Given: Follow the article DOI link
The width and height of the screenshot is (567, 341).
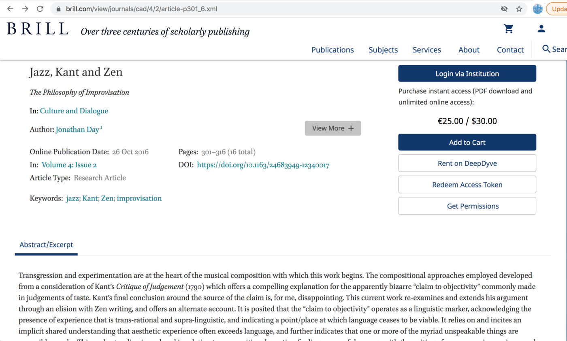Looking at the screenshot, I should (263, 165).
